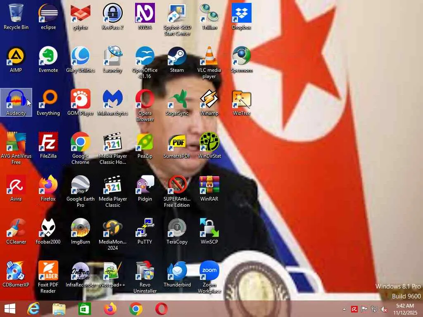Click the Launchy desktop icon
423x317 pixels.
coord(112,59)
